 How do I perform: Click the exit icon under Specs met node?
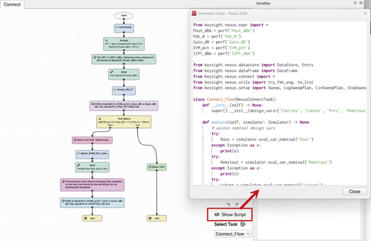(x=150, y=218)
